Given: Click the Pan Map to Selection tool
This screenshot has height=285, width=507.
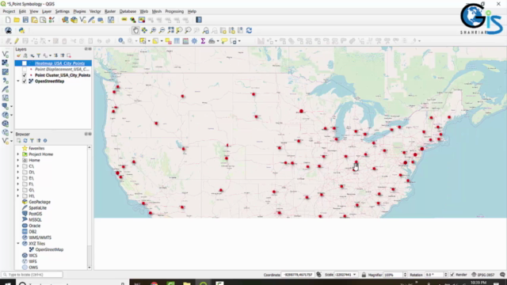Looking at the screenshot, I should (x=144, y=30).
